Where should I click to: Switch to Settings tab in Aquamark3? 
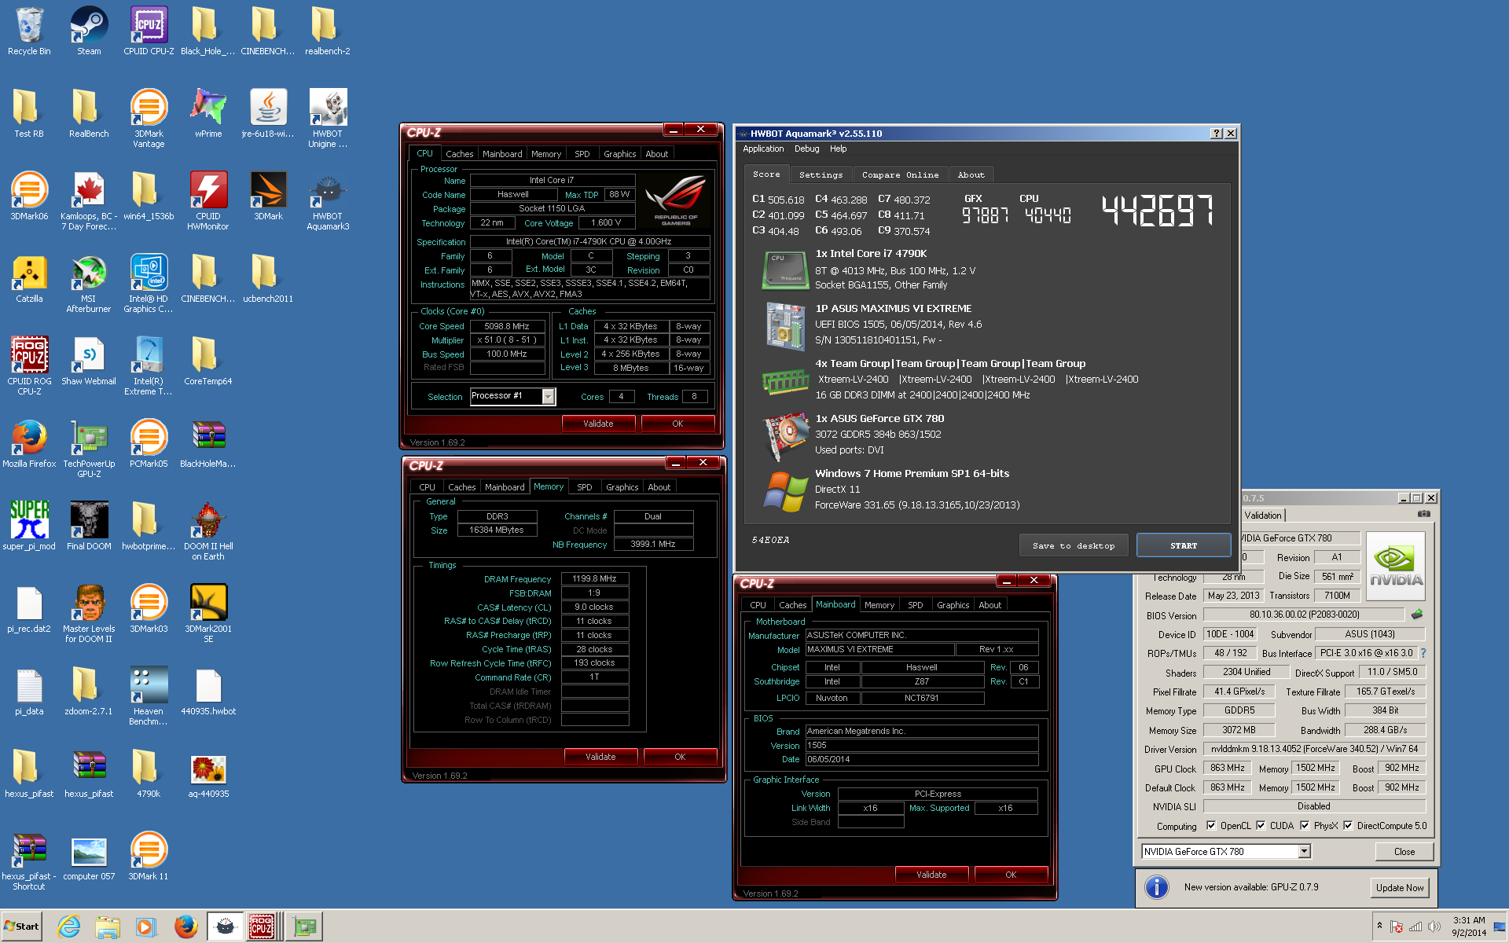[x=821, y=175]
